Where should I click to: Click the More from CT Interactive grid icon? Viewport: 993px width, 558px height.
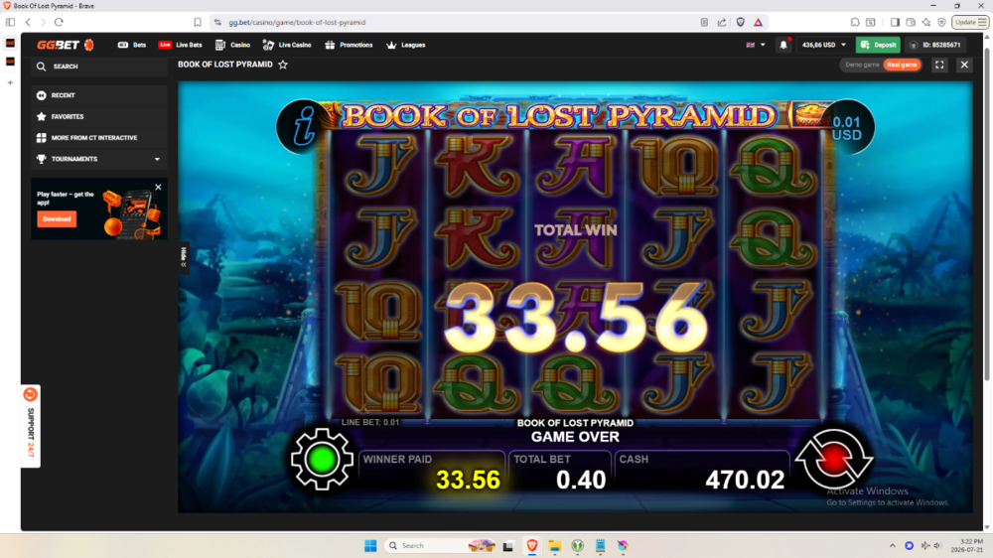click(41, 137)
